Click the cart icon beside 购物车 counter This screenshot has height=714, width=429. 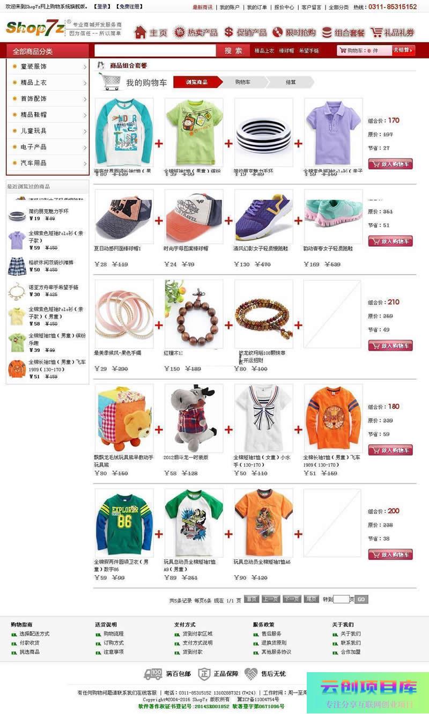click(342, 50)
